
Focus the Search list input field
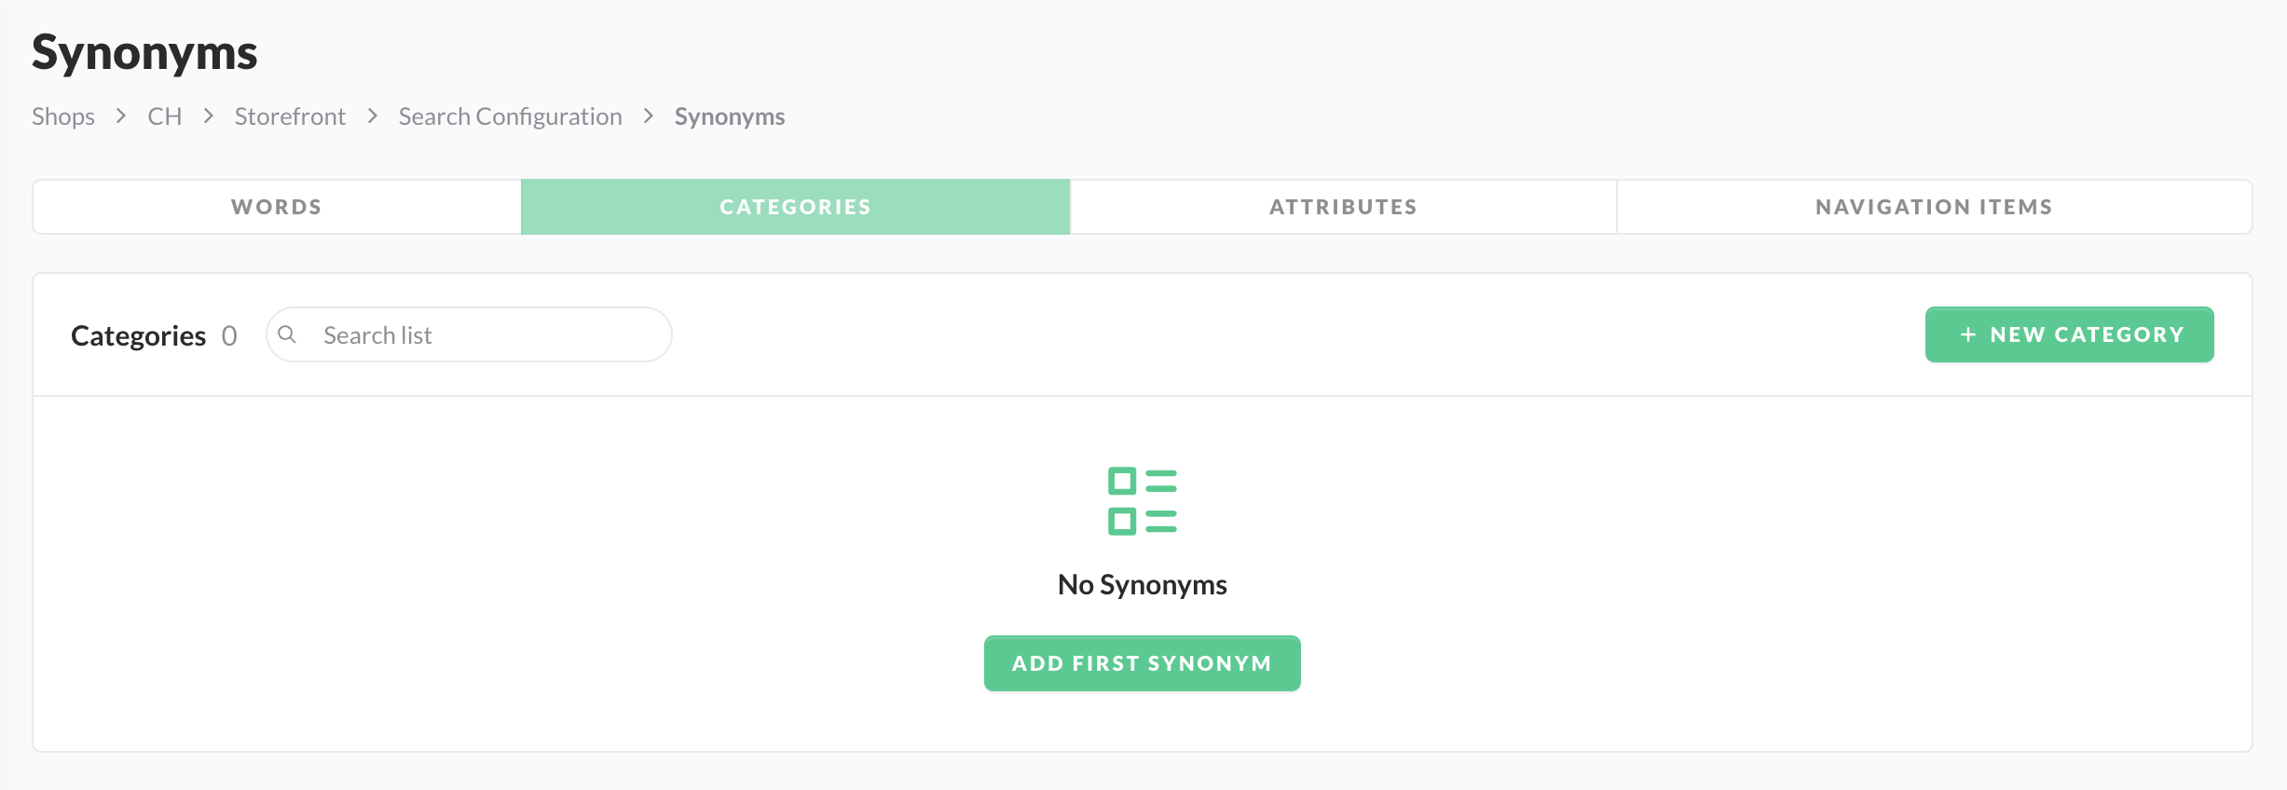click(x=485, y=335)
